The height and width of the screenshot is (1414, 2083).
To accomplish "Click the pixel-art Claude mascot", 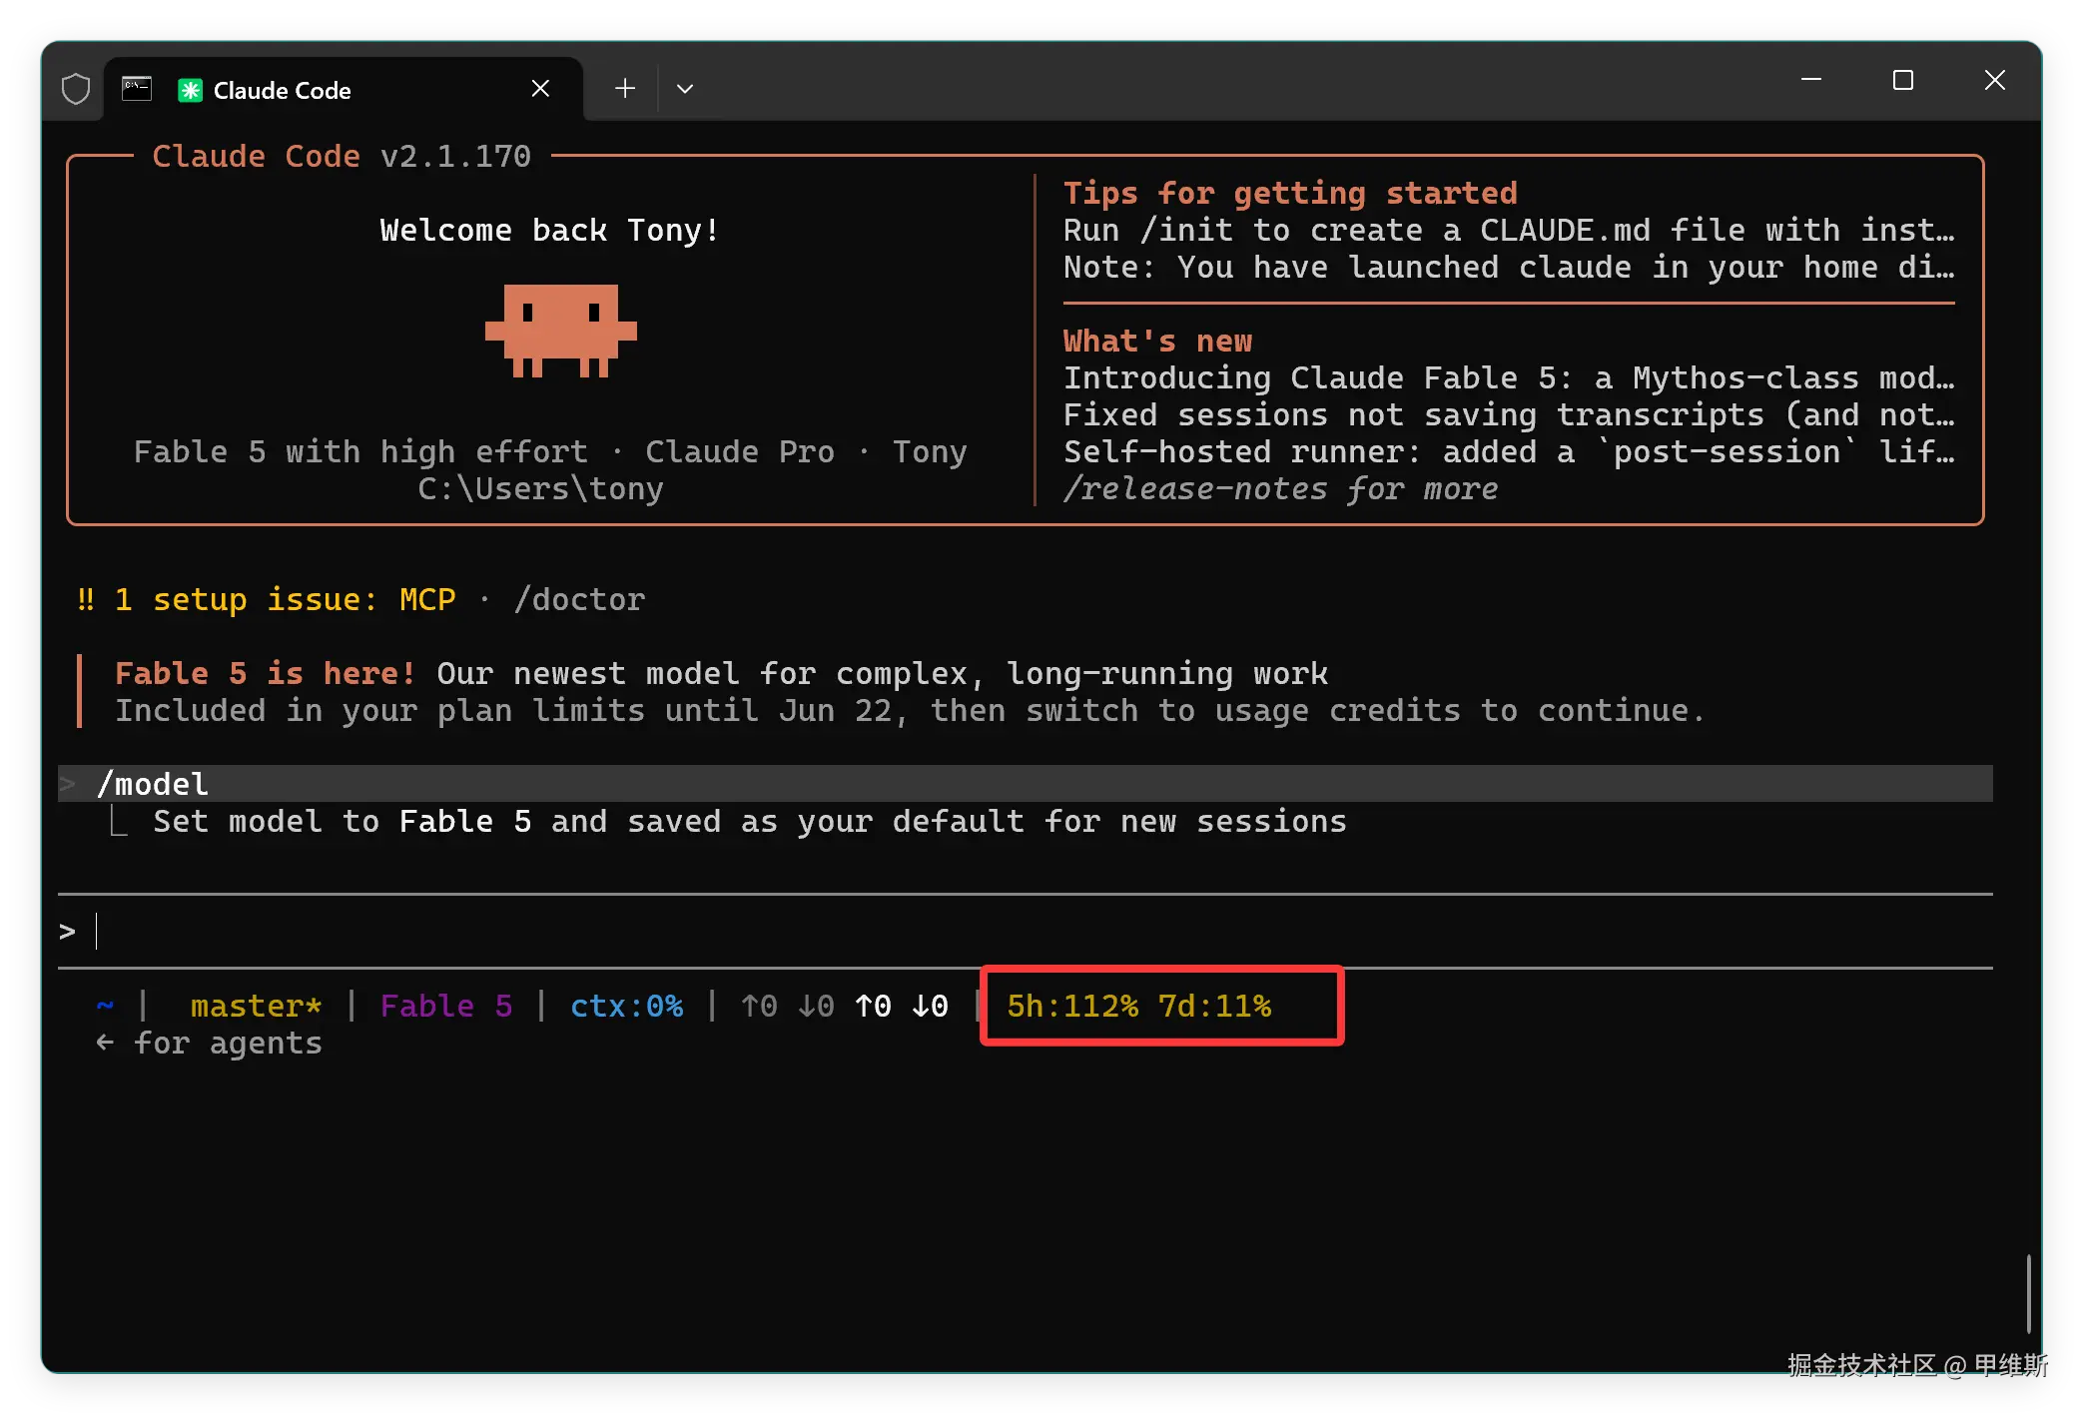I will point(561,331).
